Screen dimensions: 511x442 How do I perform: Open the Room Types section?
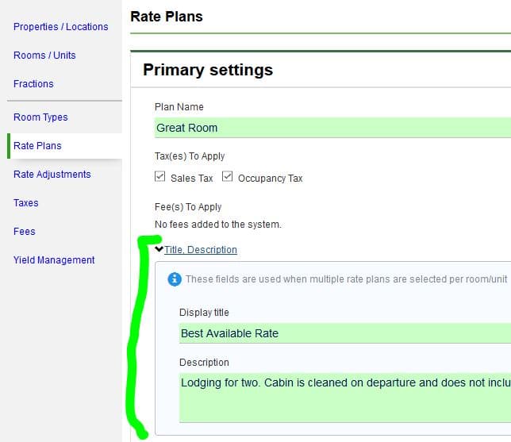40,117
